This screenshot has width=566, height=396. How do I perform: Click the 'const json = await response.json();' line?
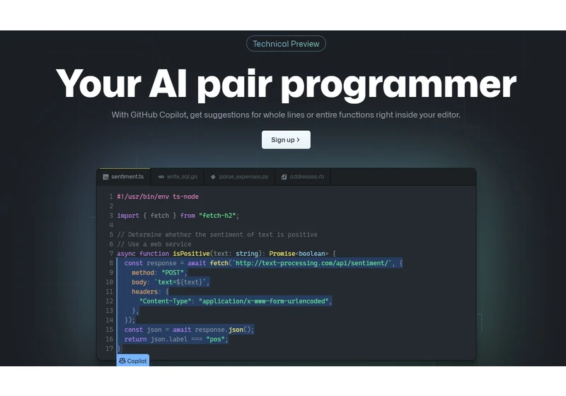click(189, 330)
